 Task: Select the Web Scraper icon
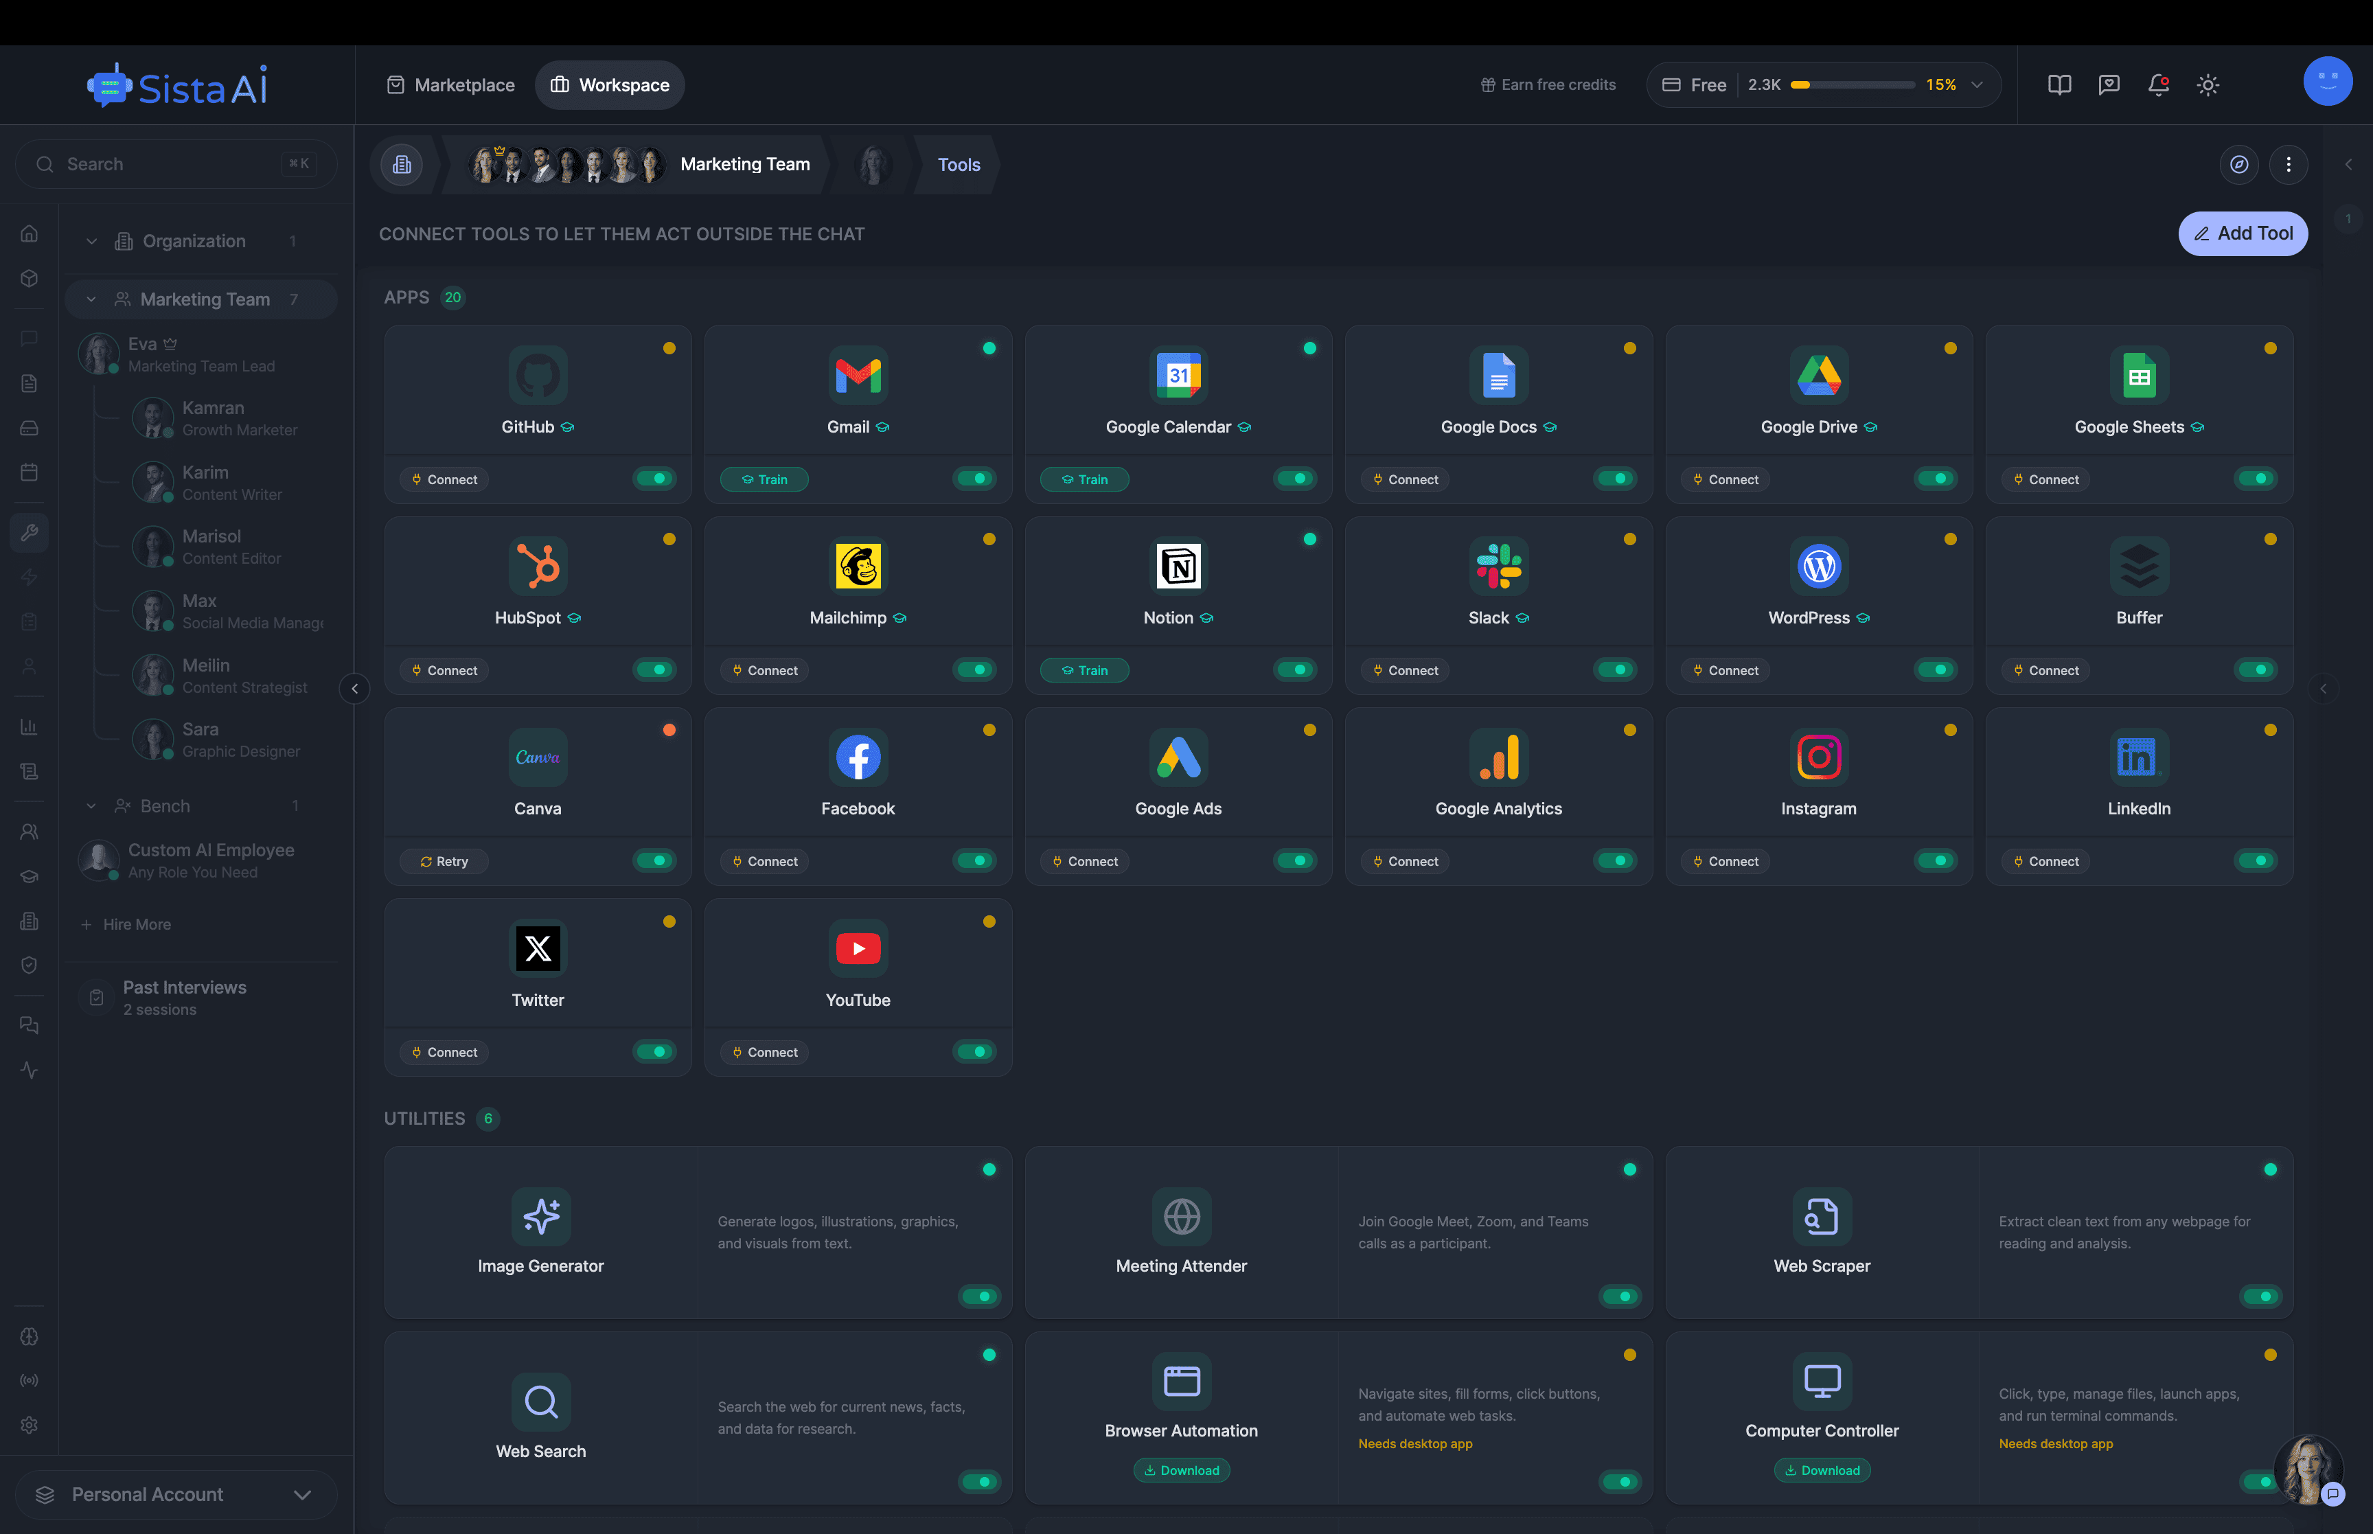coord(1822,1216)
